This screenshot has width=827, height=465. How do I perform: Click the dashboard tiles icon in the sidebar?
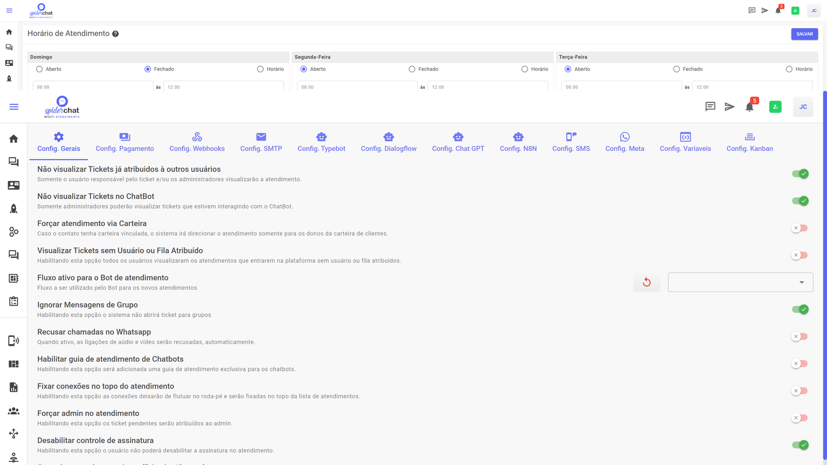point(14,364)
